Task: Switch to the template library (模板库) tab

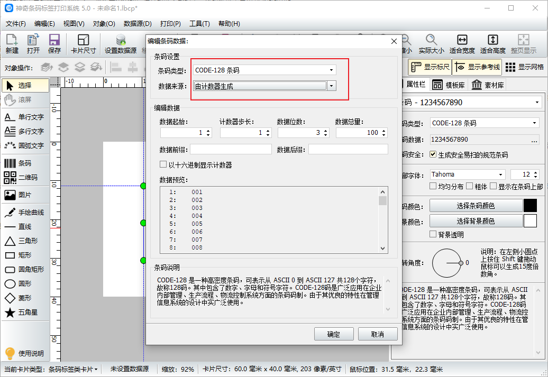Action: click(x=448, y=85)
